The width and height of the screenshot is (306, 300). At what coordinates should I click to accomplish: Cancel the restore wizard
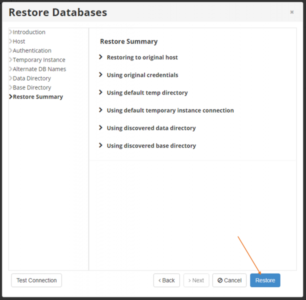click(229, 280)
